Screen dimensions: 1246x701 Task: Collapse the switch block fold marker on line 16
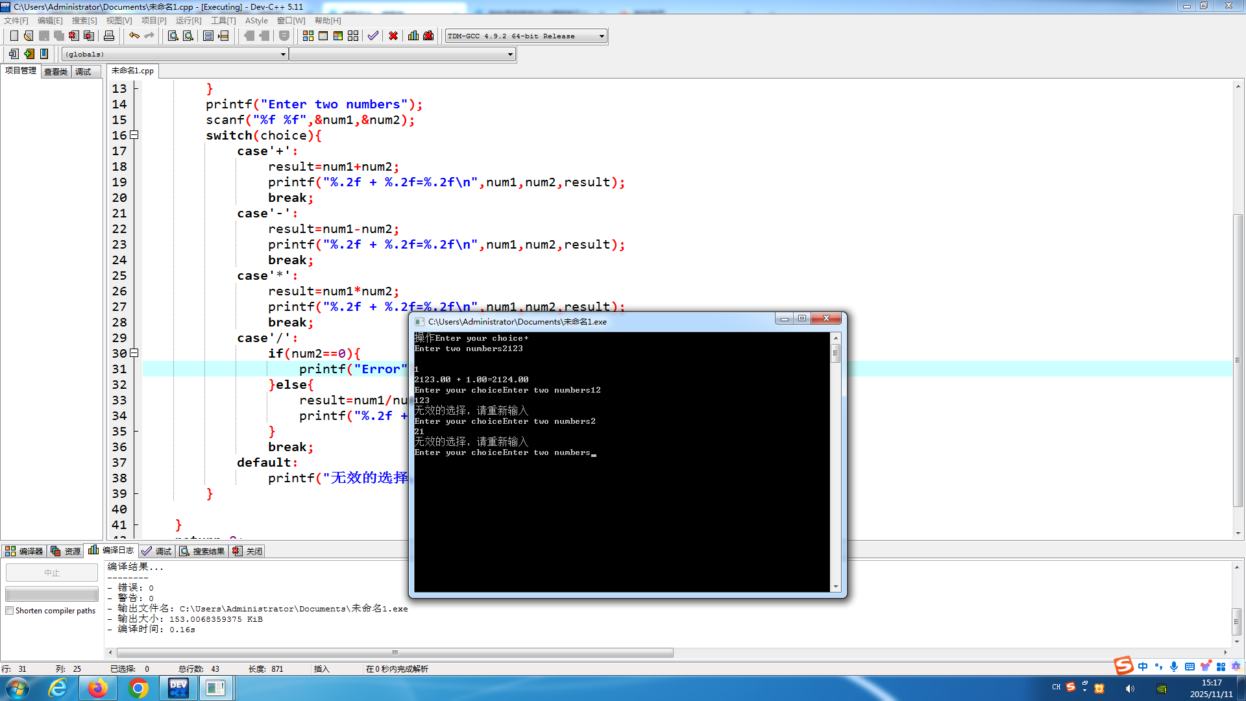[134, 135]
